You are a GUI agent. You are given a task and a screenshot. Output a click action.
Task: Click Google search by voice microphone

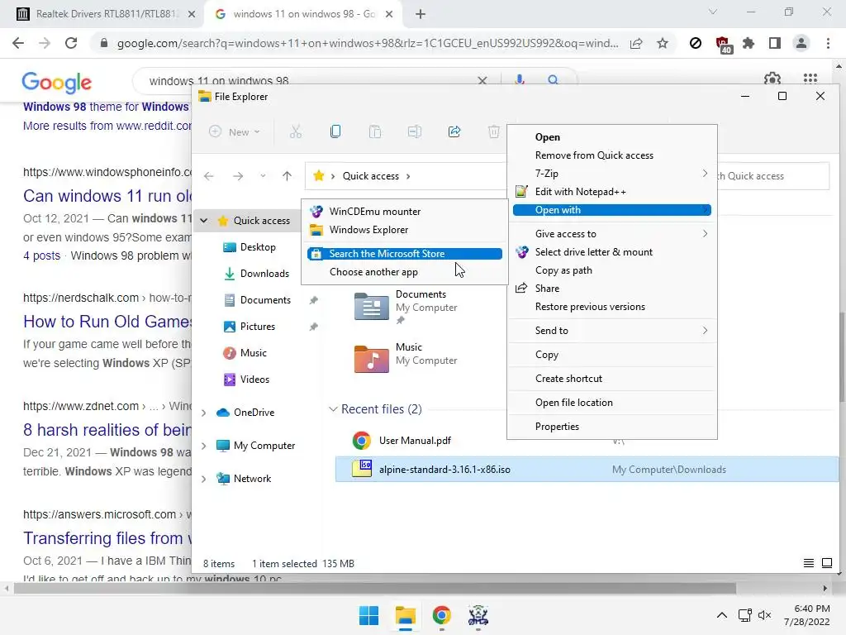click(520, 80)
